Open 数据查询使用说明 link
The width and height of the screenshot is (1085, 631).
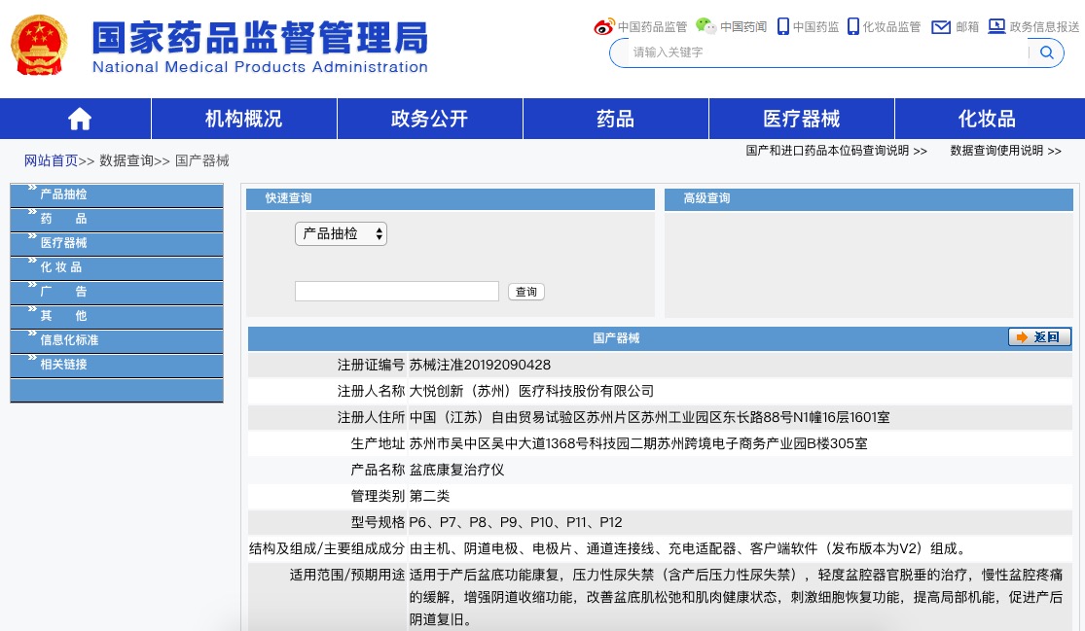[1005, 151]
